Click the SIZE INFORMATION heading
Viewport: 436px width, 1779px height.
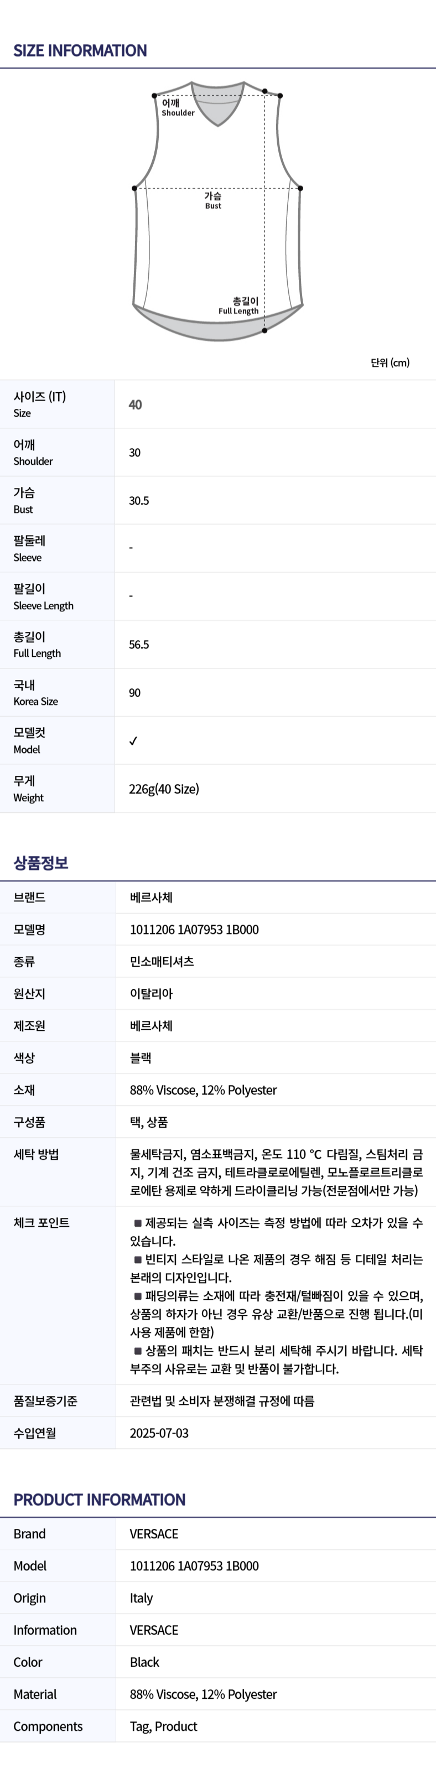click(x=80, y=50)
